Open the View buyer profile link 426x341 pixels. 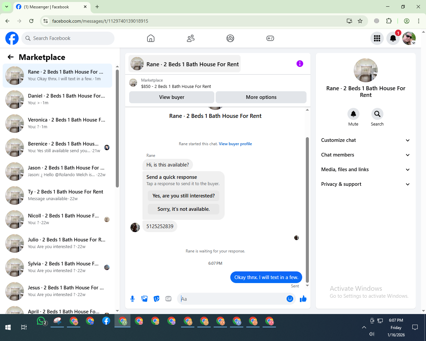coord(235,144)
